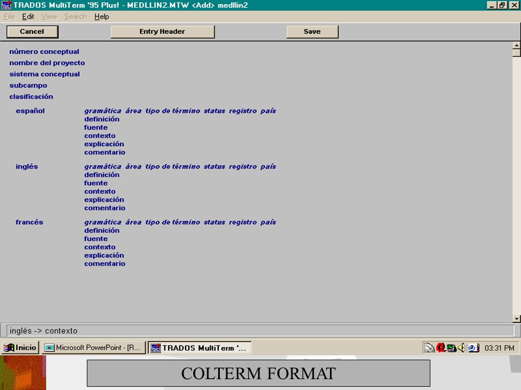The height and width of the screenshot is (390, 521).
Task: Open the File menu
Action: 9,17
